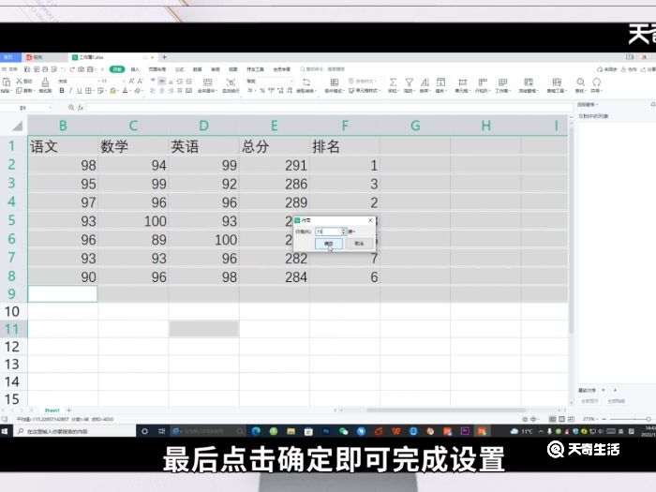Click the horizontal scrollbar of the sheet
This screenshot has height=492, width=656.
click(x=446, y=410)
